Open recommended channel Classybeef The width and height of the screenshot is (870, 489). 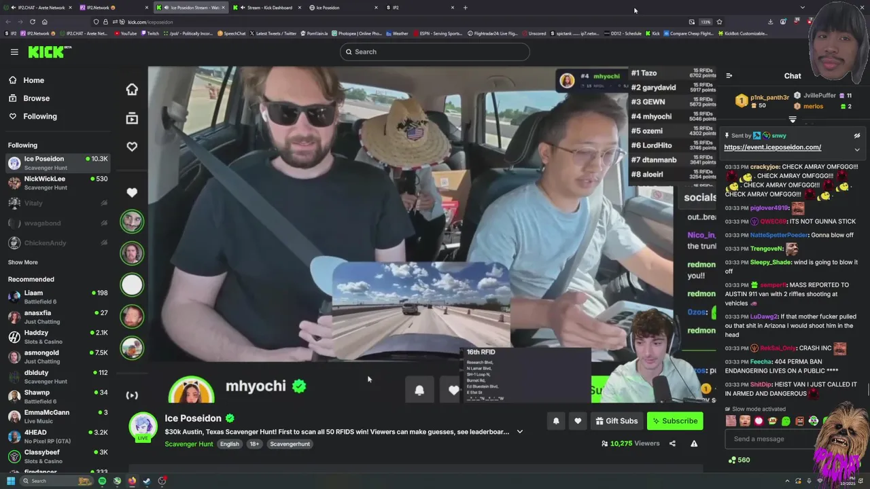[58, 456]
